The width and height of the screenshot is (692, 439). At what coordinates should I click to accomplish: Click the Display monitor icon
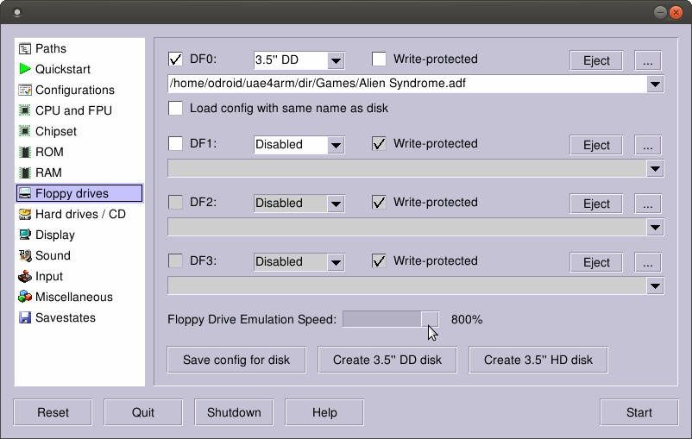25,235
